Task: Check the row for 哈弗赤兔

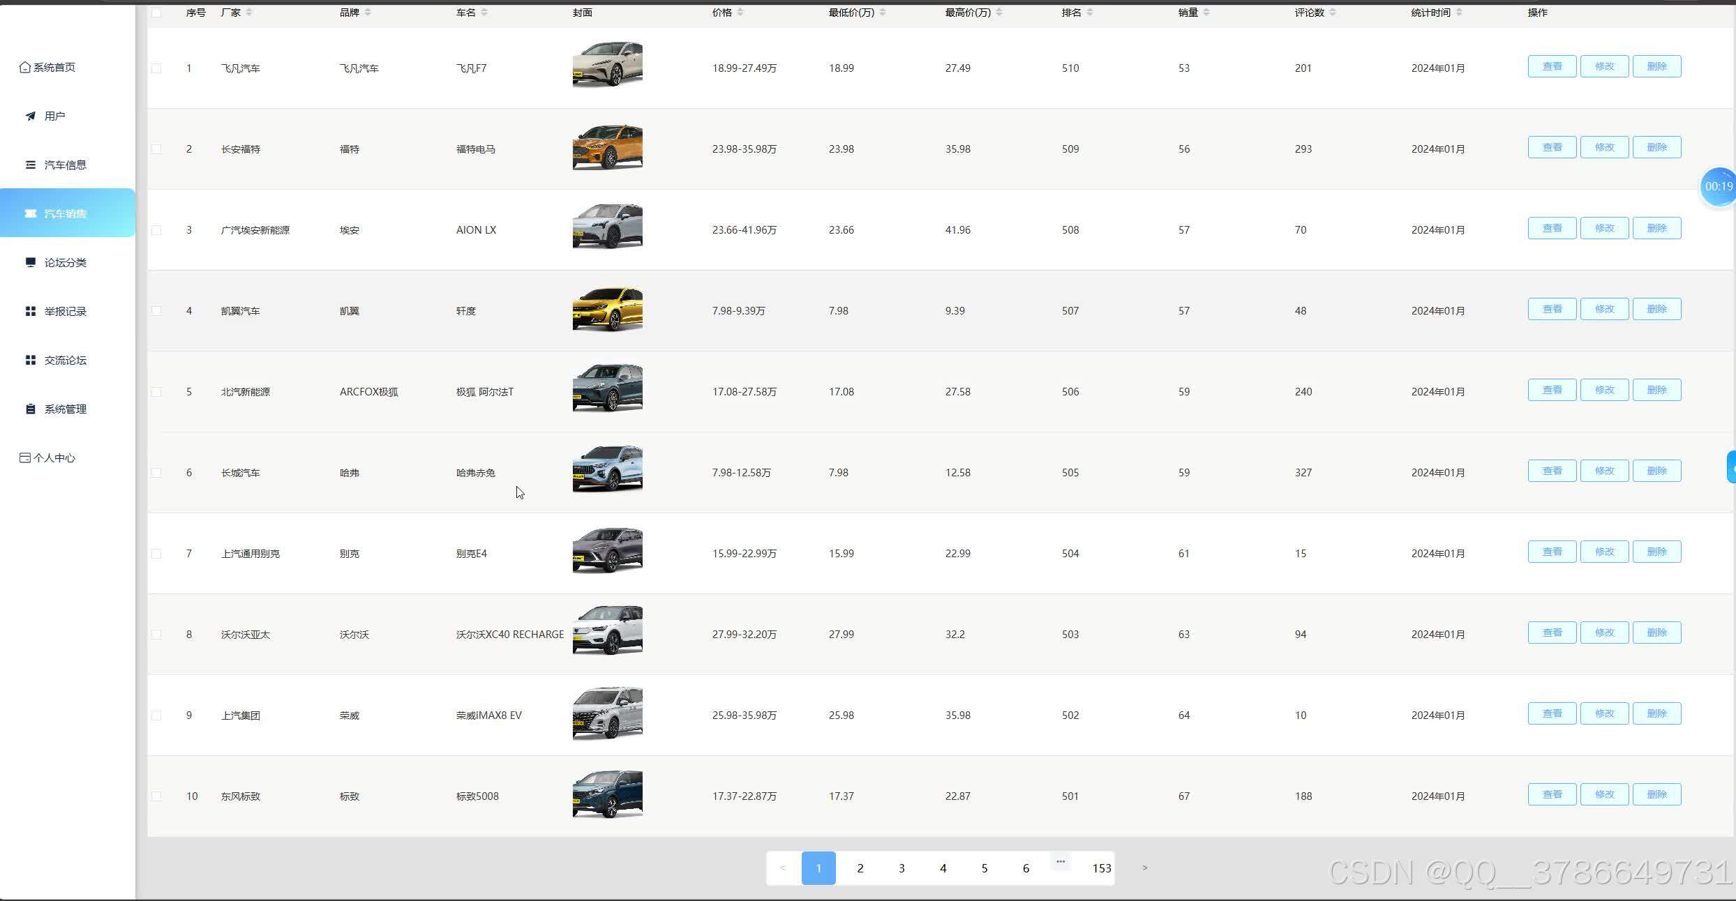Action: click(156, 473)
